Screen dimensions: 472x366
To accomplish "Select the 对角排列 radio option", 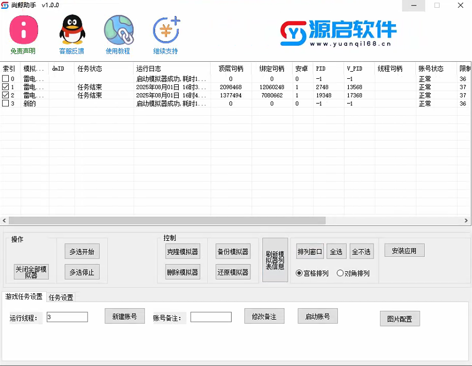I will click(340, 273).
